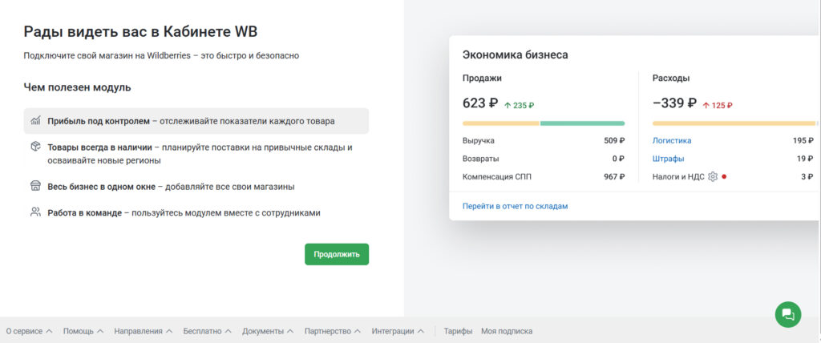Click the −339 ₽ expenses total
The width and height of the screenshot is (821, 343).
pos(674,103)
